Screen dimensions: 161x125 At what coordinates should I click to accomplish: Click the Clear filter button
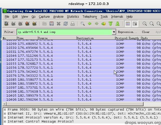pyautogui.click(x=145, y=32)
